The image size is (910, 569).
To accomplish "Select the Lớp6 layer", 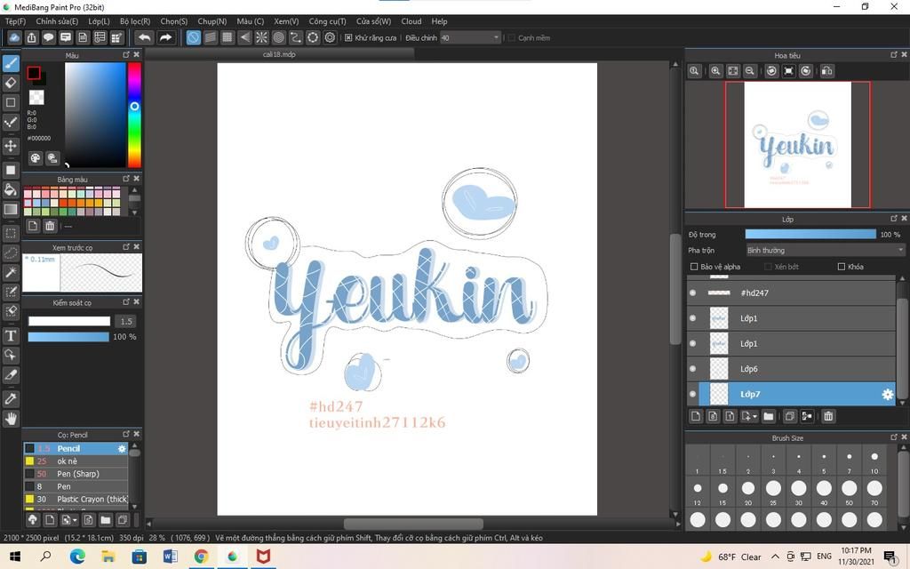I will 792,369.
